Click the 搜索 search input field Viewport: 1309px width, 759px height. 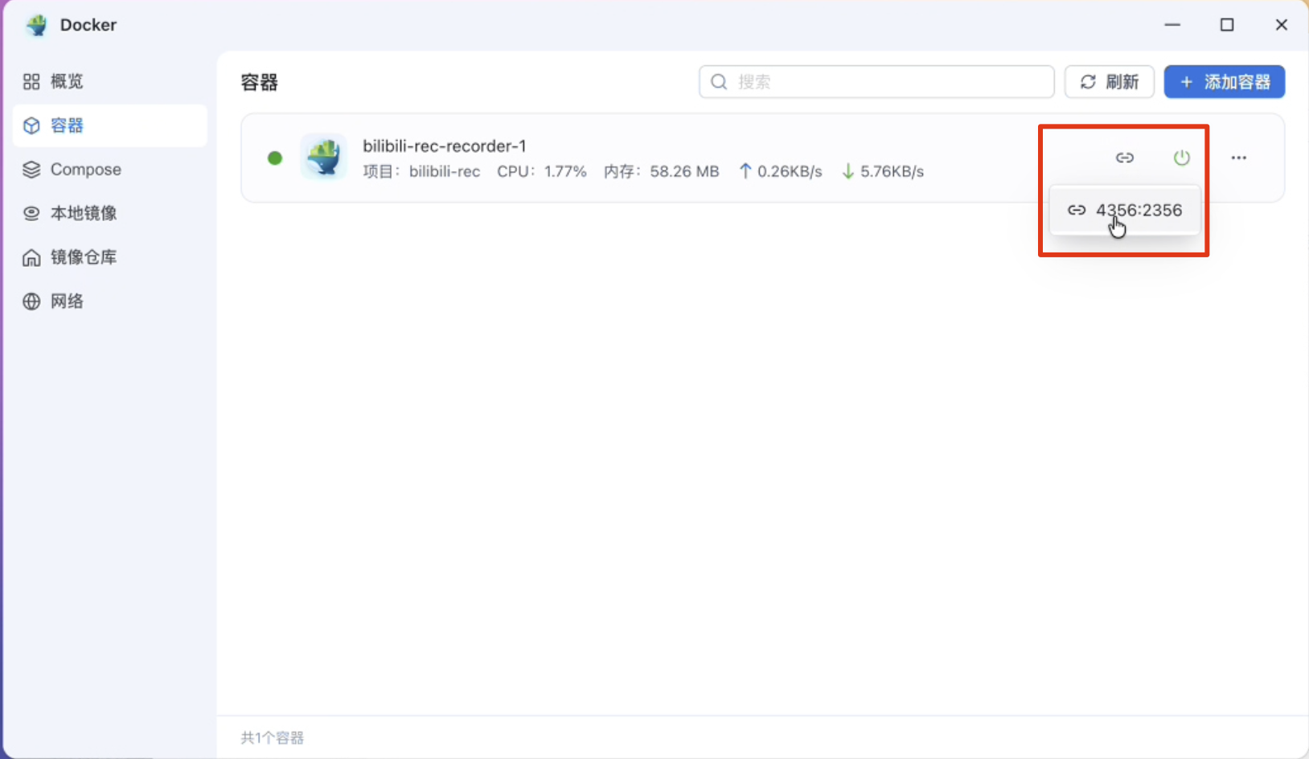(x=884, y=82)
